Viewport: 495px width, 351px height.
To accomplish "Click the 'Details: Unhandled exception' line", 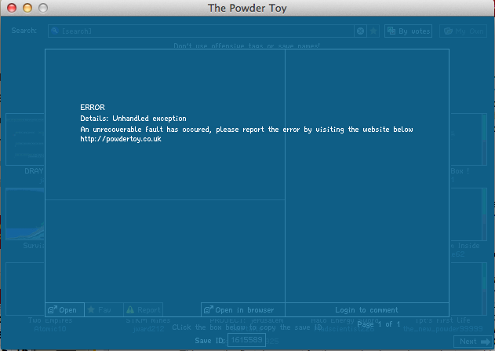I will tap(133, 119).
